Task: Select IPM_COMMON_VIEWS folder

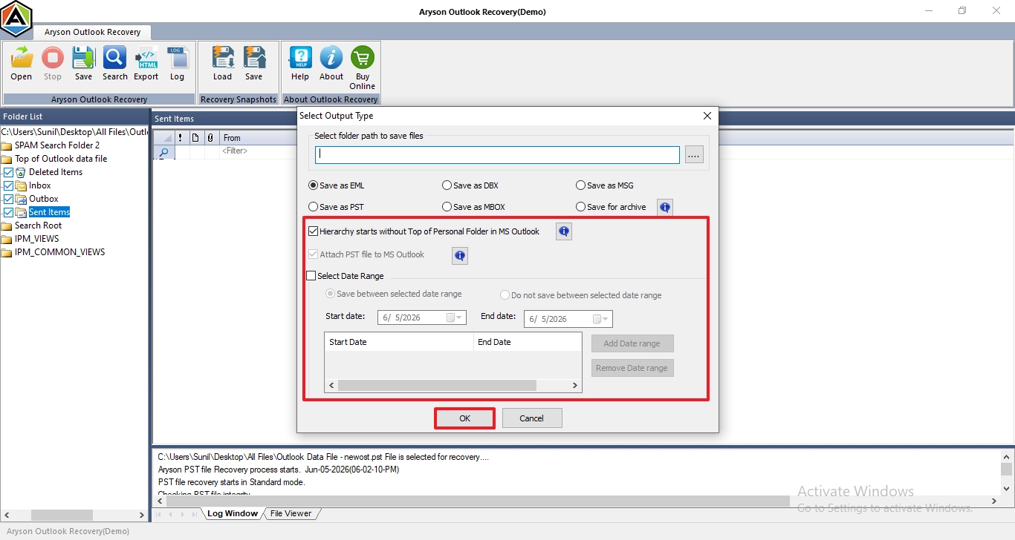Action: tap(59, 252)
